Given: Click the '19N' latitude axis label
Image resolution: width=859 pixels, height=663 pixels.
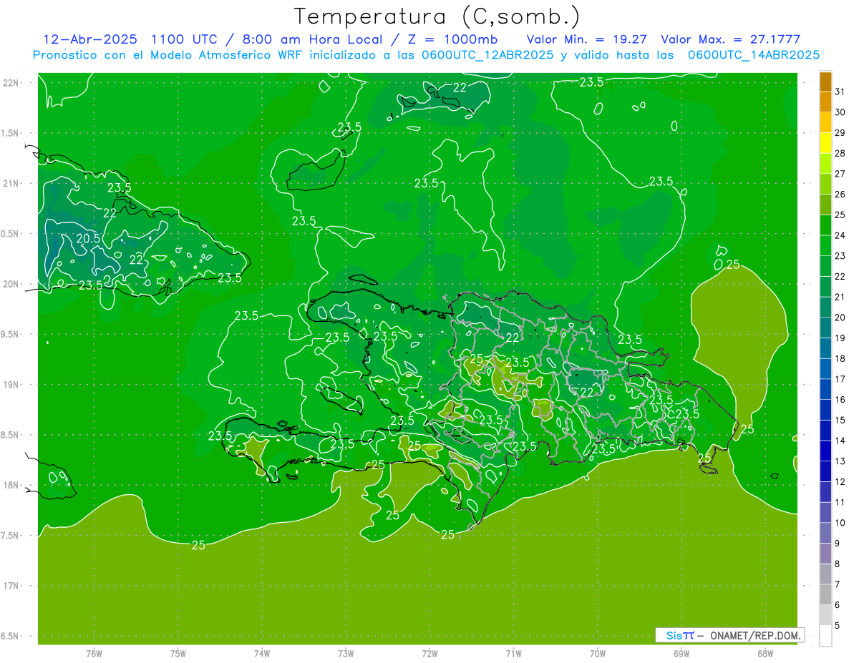Looking at the screenshot, I should point(10,385).
